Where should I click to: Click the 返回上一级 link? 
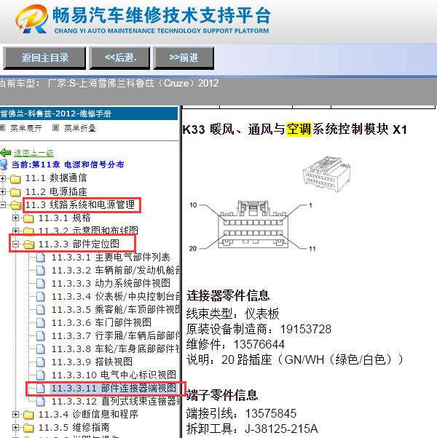tap(34, 153)
